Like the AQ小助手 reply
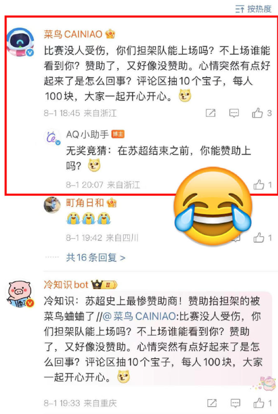This screenshot has width=278, height=414. [x=262, y=185]
